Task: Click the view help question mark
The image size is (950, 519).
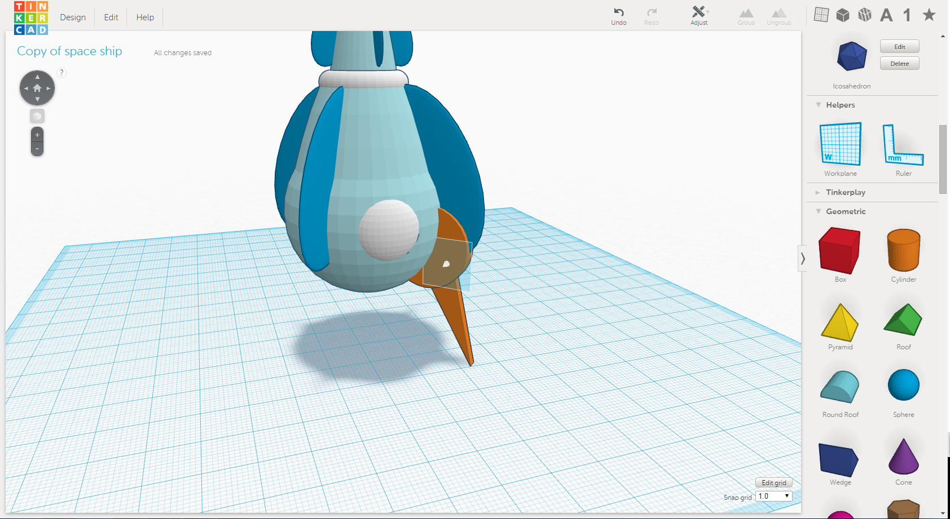Action: point(62,73)
